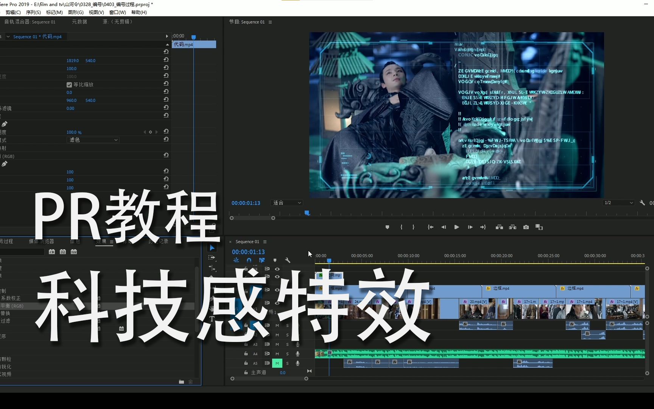Image resolution: width=654 pixels, height=409 pixels.
Task: Hide track containing 代码.mp clip
Action: 277,277
